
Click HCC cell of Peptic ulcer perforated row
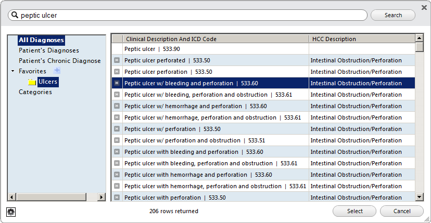(362, 60)
